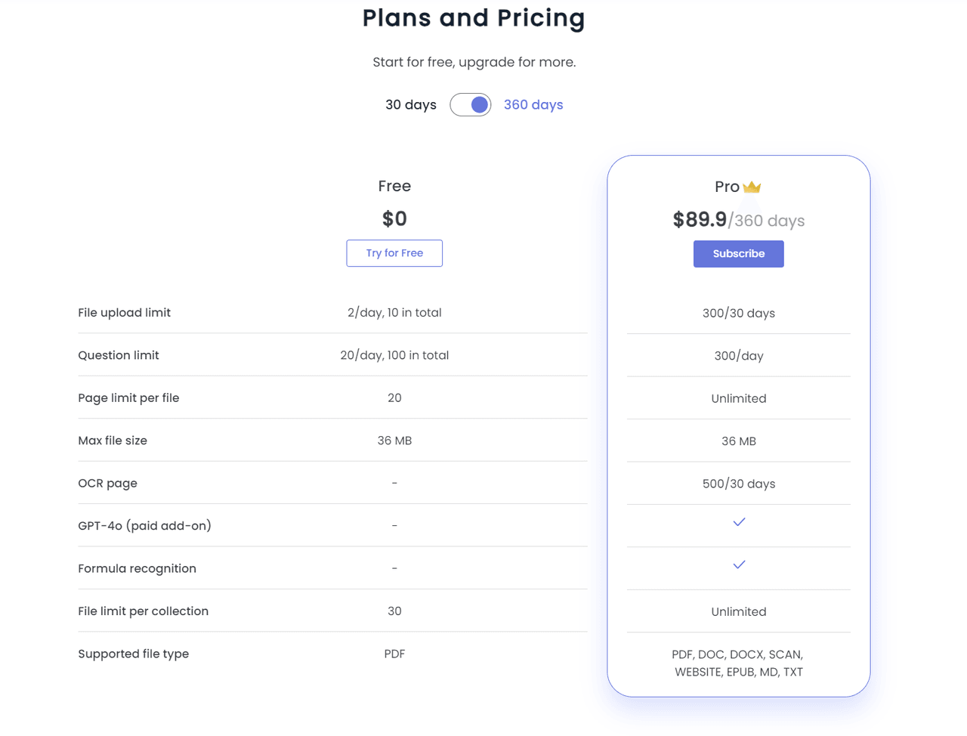Image resolution: width=967 pixels, height=736 pixels.
Task: Click the Pro plan title
Action: pyautogui.click(x=727, y=187)
